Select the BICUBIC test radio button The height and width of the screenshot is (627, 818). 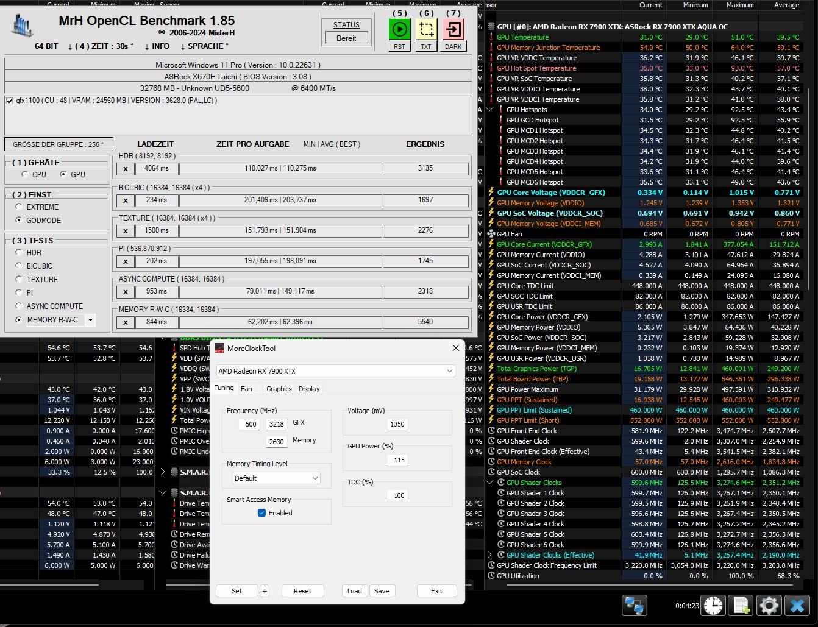click(19, 266)
